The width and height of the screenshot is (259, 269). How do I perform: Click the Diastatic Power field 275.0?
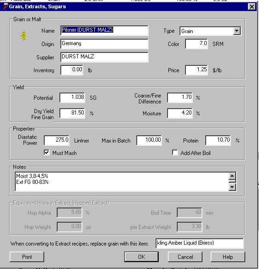(57, 141)
